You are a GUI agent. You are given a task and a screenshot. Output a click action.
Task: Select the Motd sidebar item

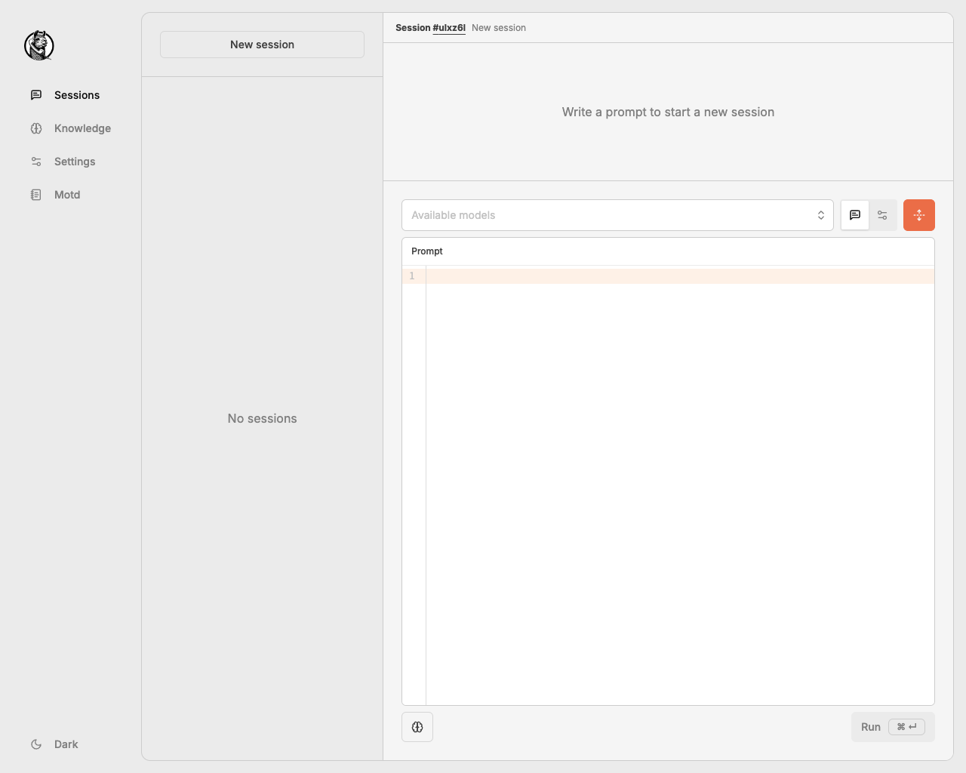pos(55,195)
